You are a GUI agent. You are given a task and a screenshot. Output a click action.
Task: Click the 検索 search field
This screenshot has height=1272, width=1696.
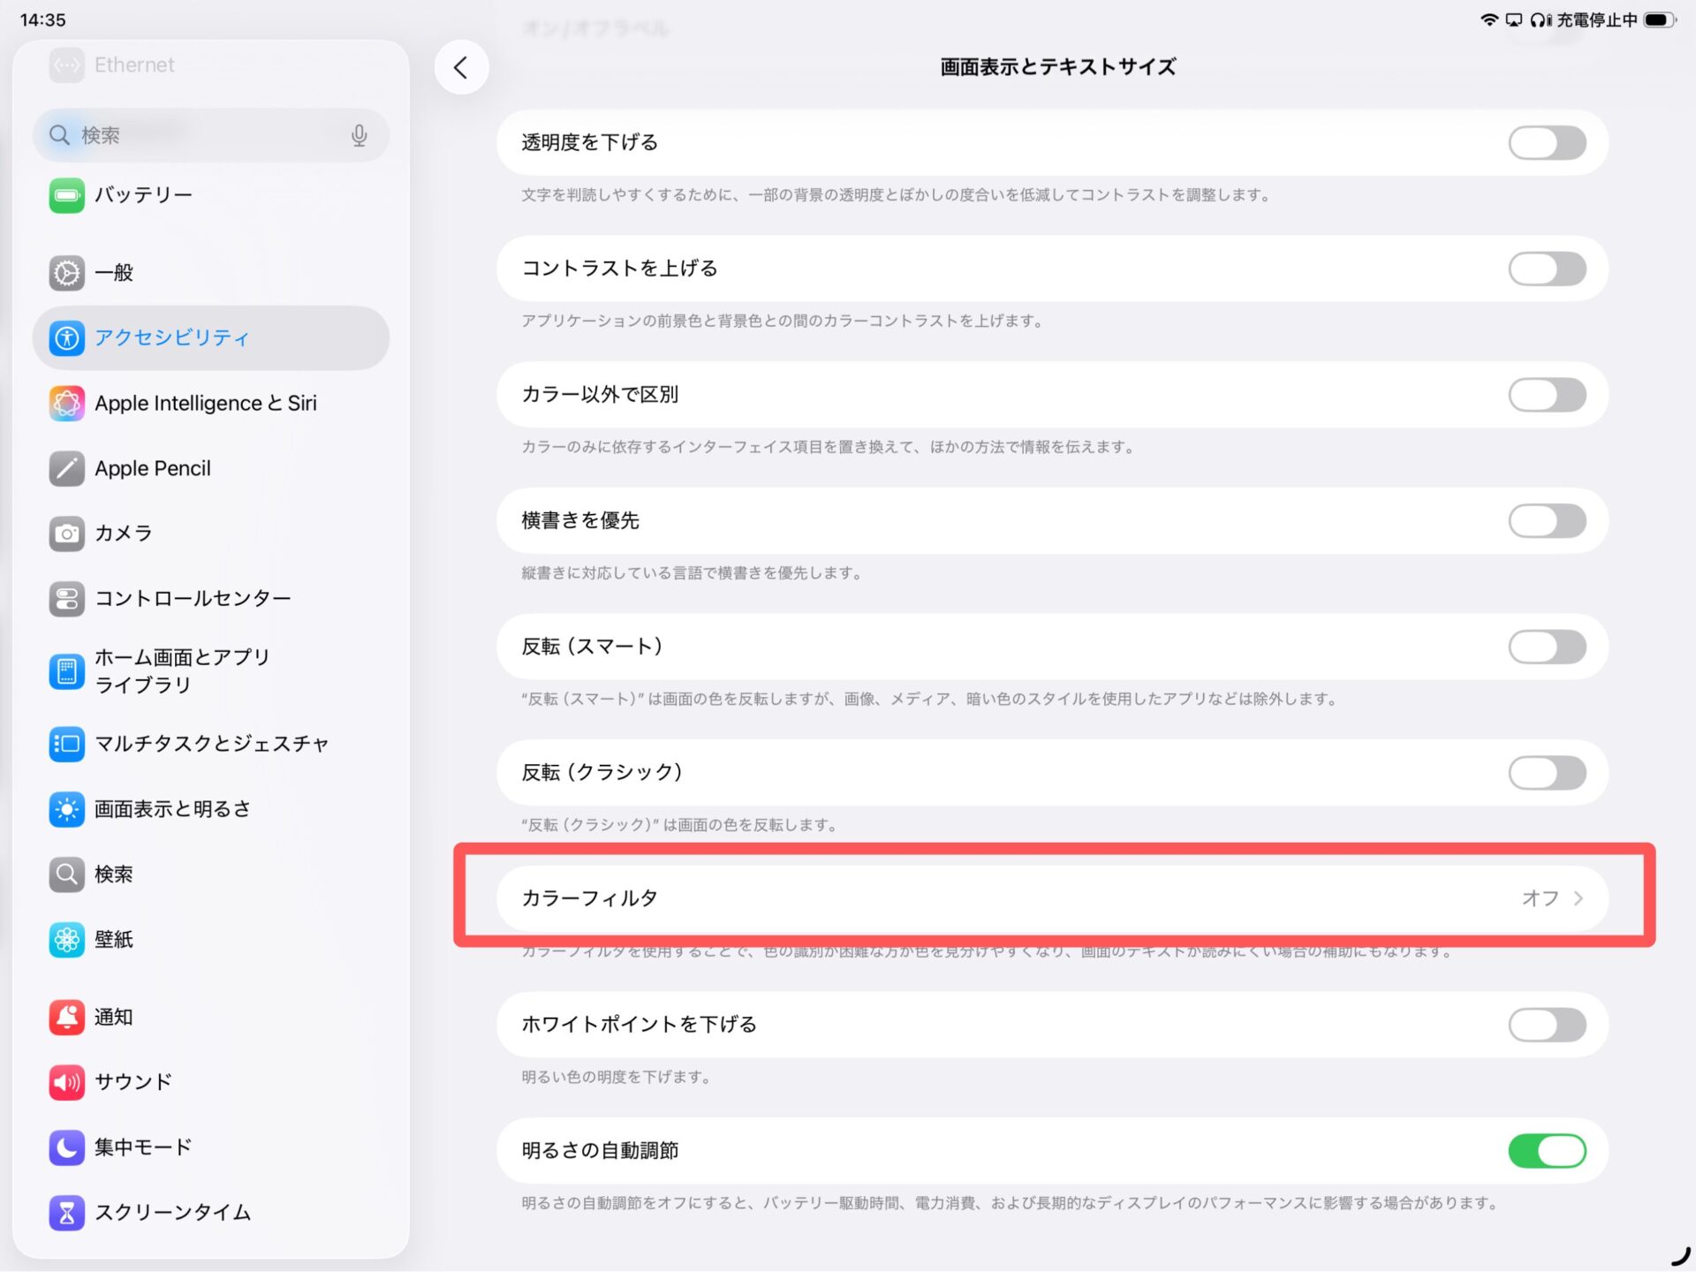[203, 135]
